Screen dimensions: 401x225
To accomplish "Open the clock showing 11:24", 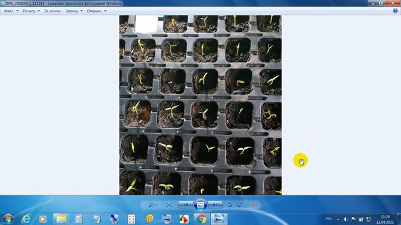I will tap(385, 219).
